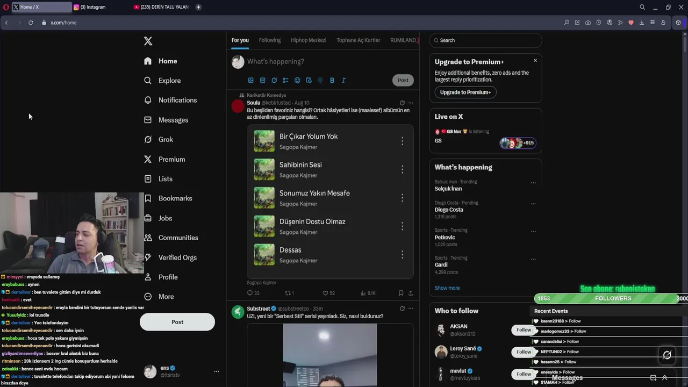Open options for Dessas track
Screen dimensions: 688x387
point(402,254)
